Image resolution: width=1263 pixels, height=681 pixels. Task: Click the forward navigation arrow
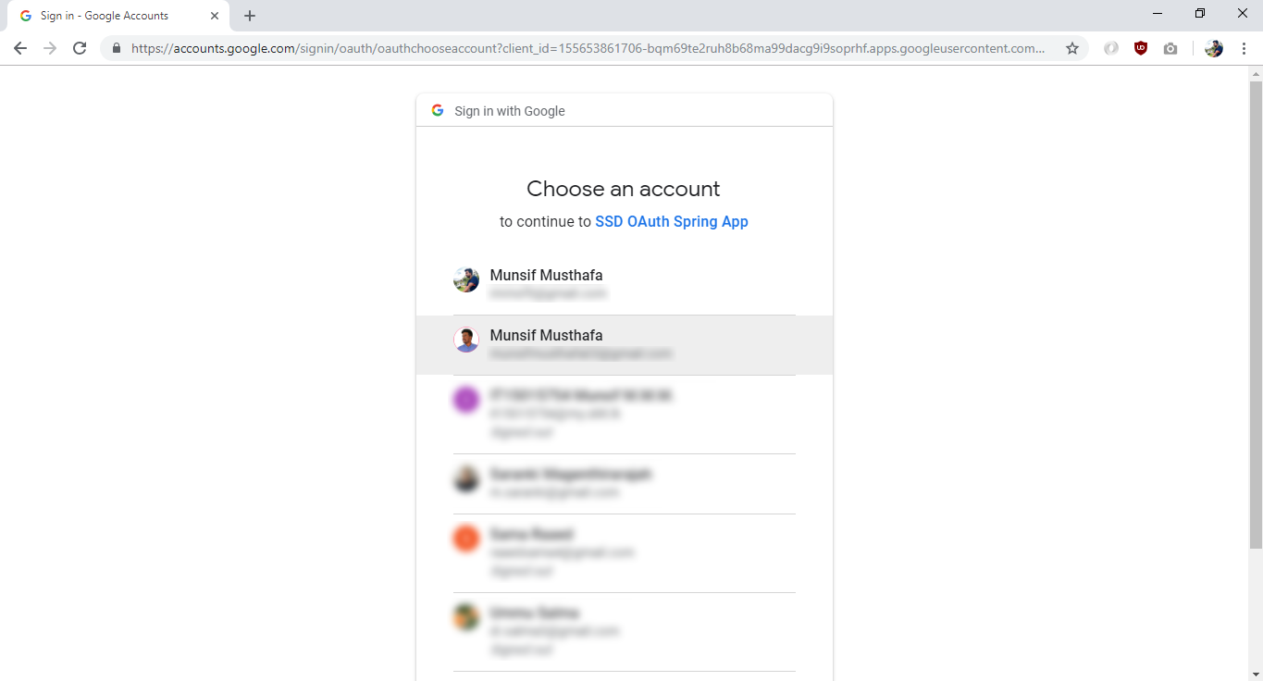pos(49,47)
